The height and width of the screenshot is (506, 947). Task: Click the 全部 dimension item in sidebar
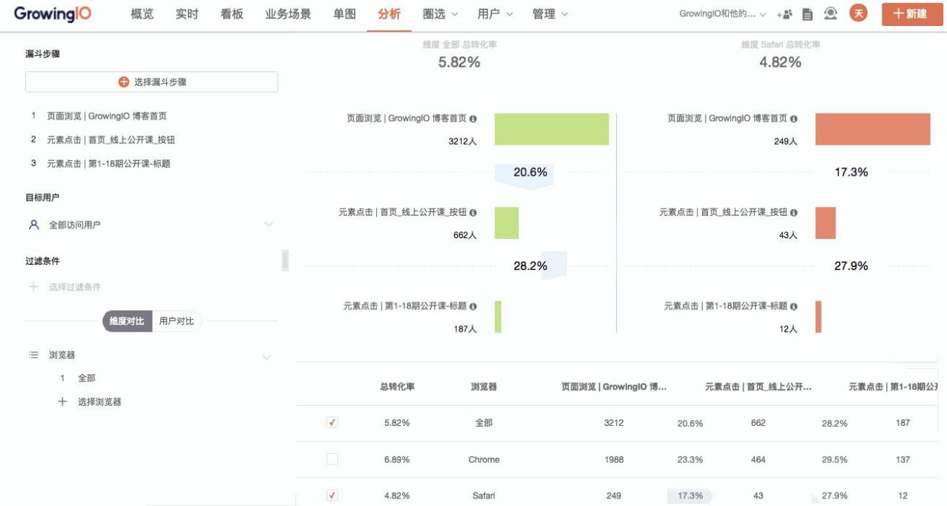tap(87, 378)
